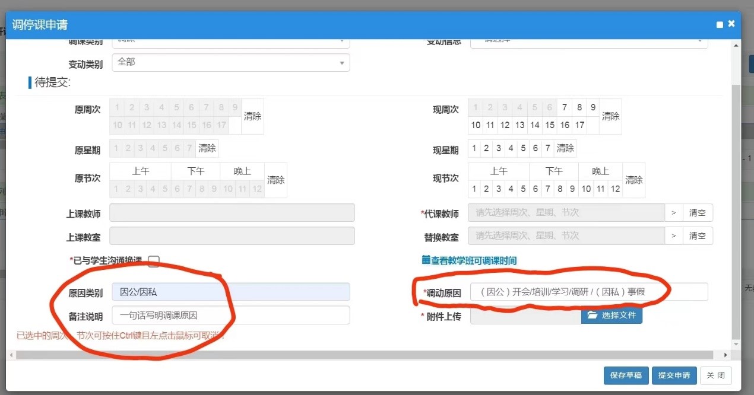Select week 8 in 现周次 grid

pos(579,107)
